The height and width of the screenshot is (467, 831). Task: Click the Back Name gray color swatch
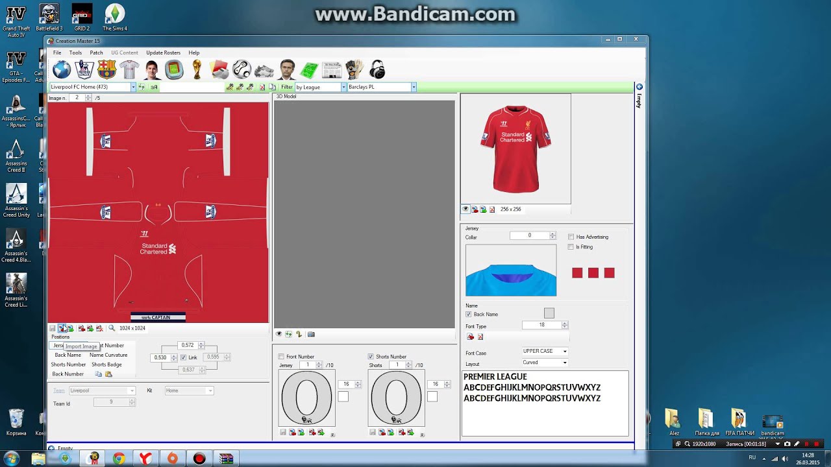pyautogui.click(x=549, y=313)
